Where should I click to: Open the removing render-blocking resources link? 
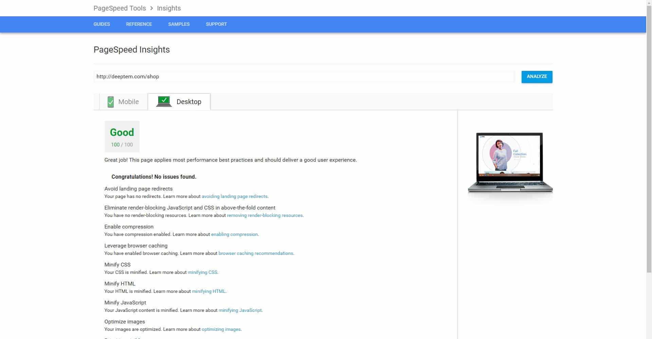265,215
